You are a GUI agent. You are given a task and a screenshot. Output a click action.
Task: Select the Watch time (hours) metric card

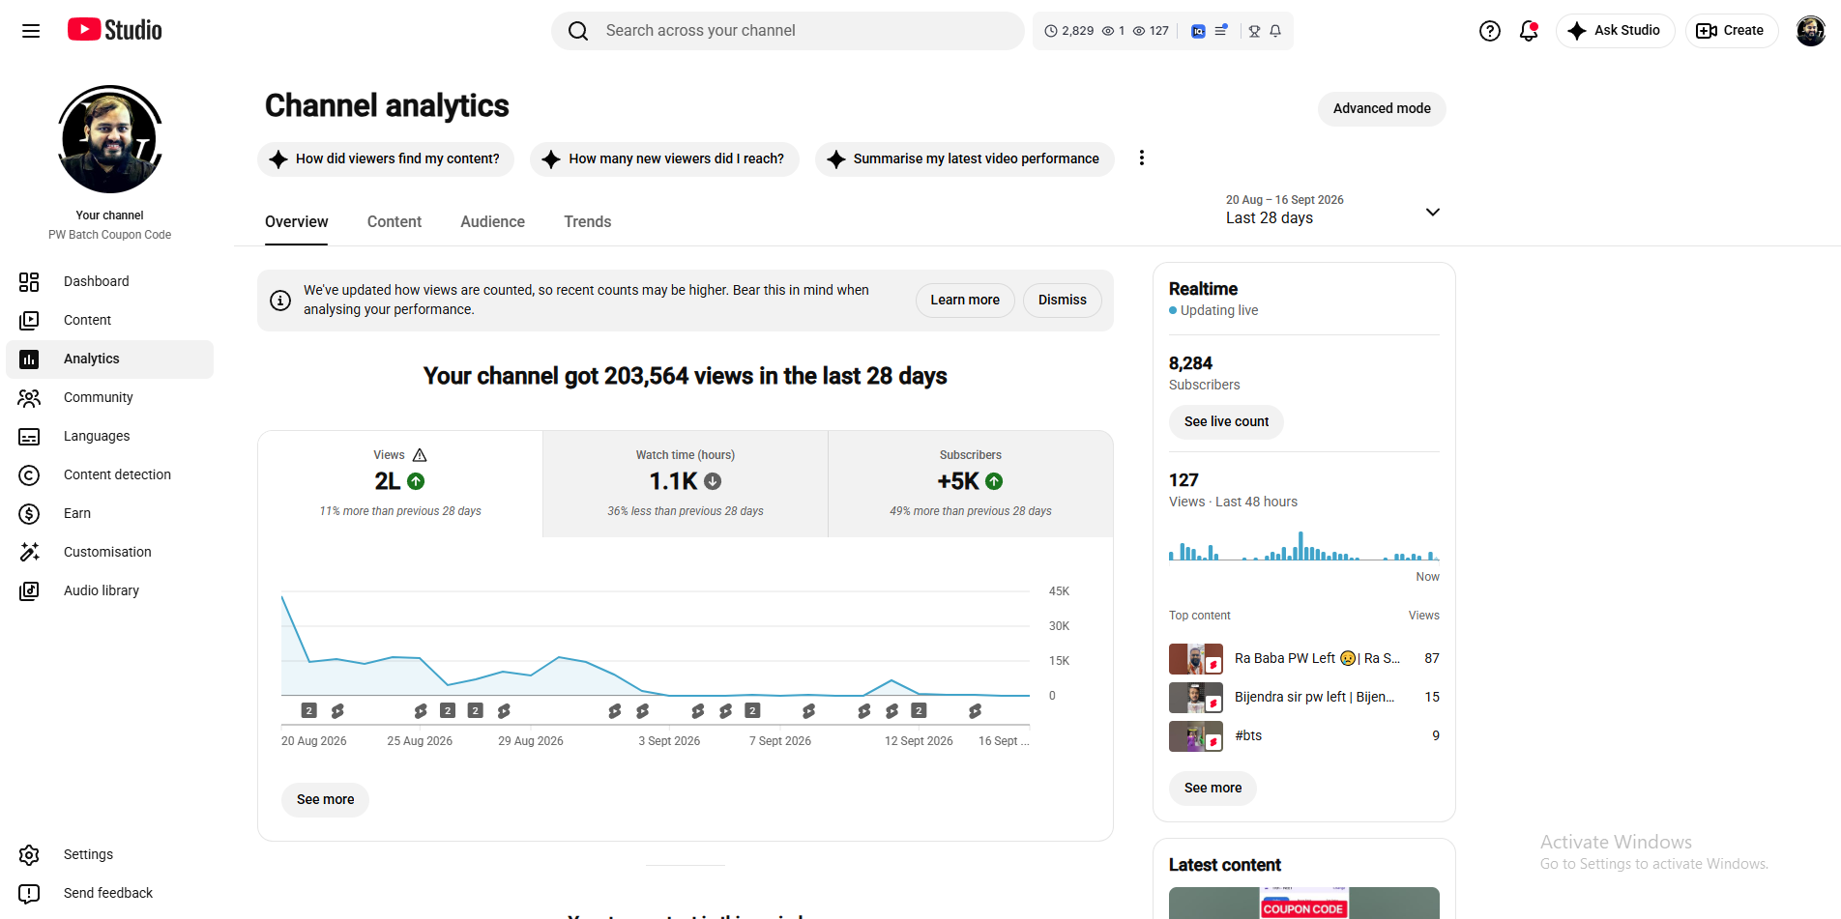coord(686,483)
